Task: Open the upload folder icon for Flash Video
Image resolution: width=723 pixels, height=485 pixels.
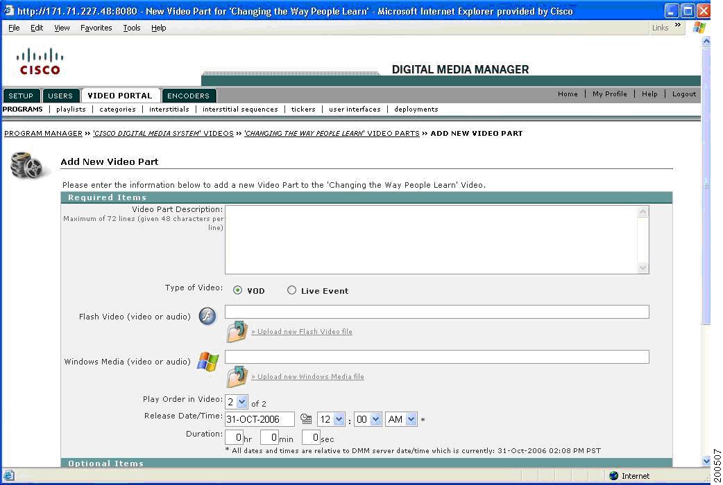Action: 237,332
